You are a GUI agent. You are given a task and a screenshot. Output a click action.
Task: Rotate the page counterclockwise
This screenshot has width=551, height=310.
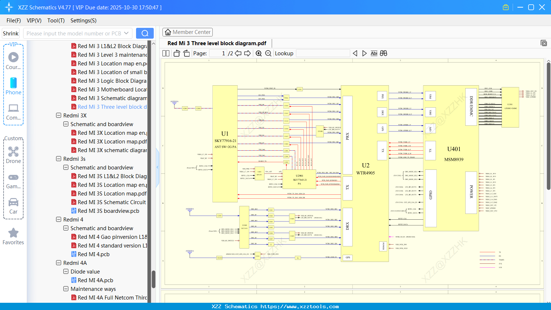tap(177, 53)
